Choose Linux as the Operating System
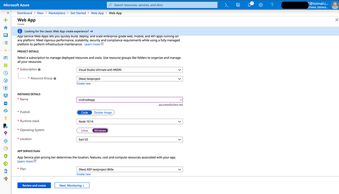The image size is (339, 194). 85,131
